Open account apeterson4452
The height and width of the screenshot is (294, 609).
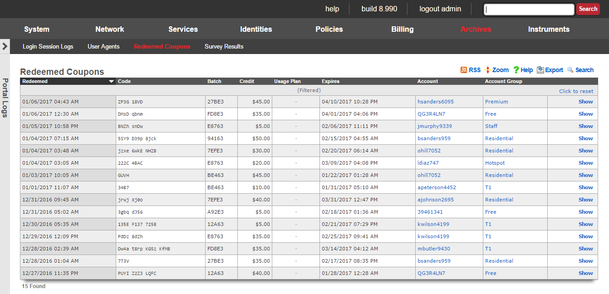coord(437,187)
